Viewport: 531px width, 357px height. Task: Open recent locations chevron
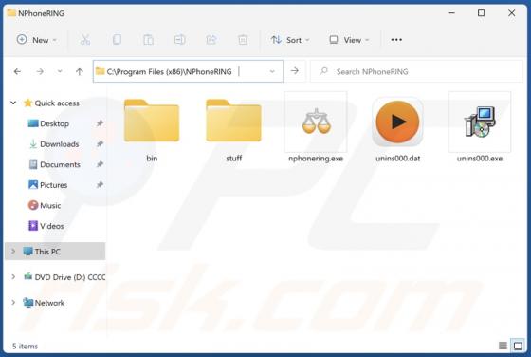[x=60, y=71]
